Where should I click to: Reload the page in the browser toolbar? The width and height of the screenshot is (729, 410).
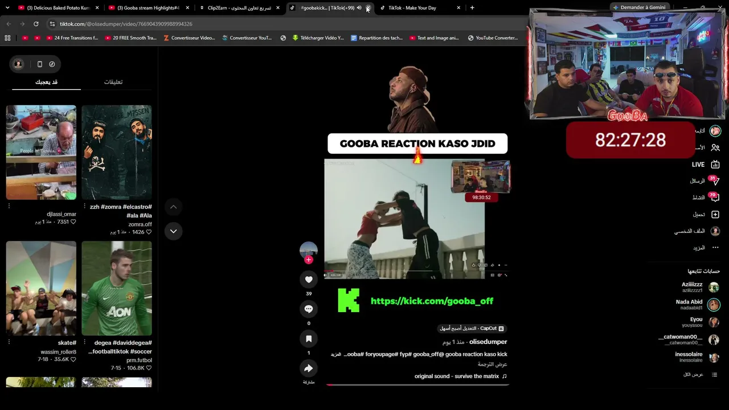click(36, 24)
